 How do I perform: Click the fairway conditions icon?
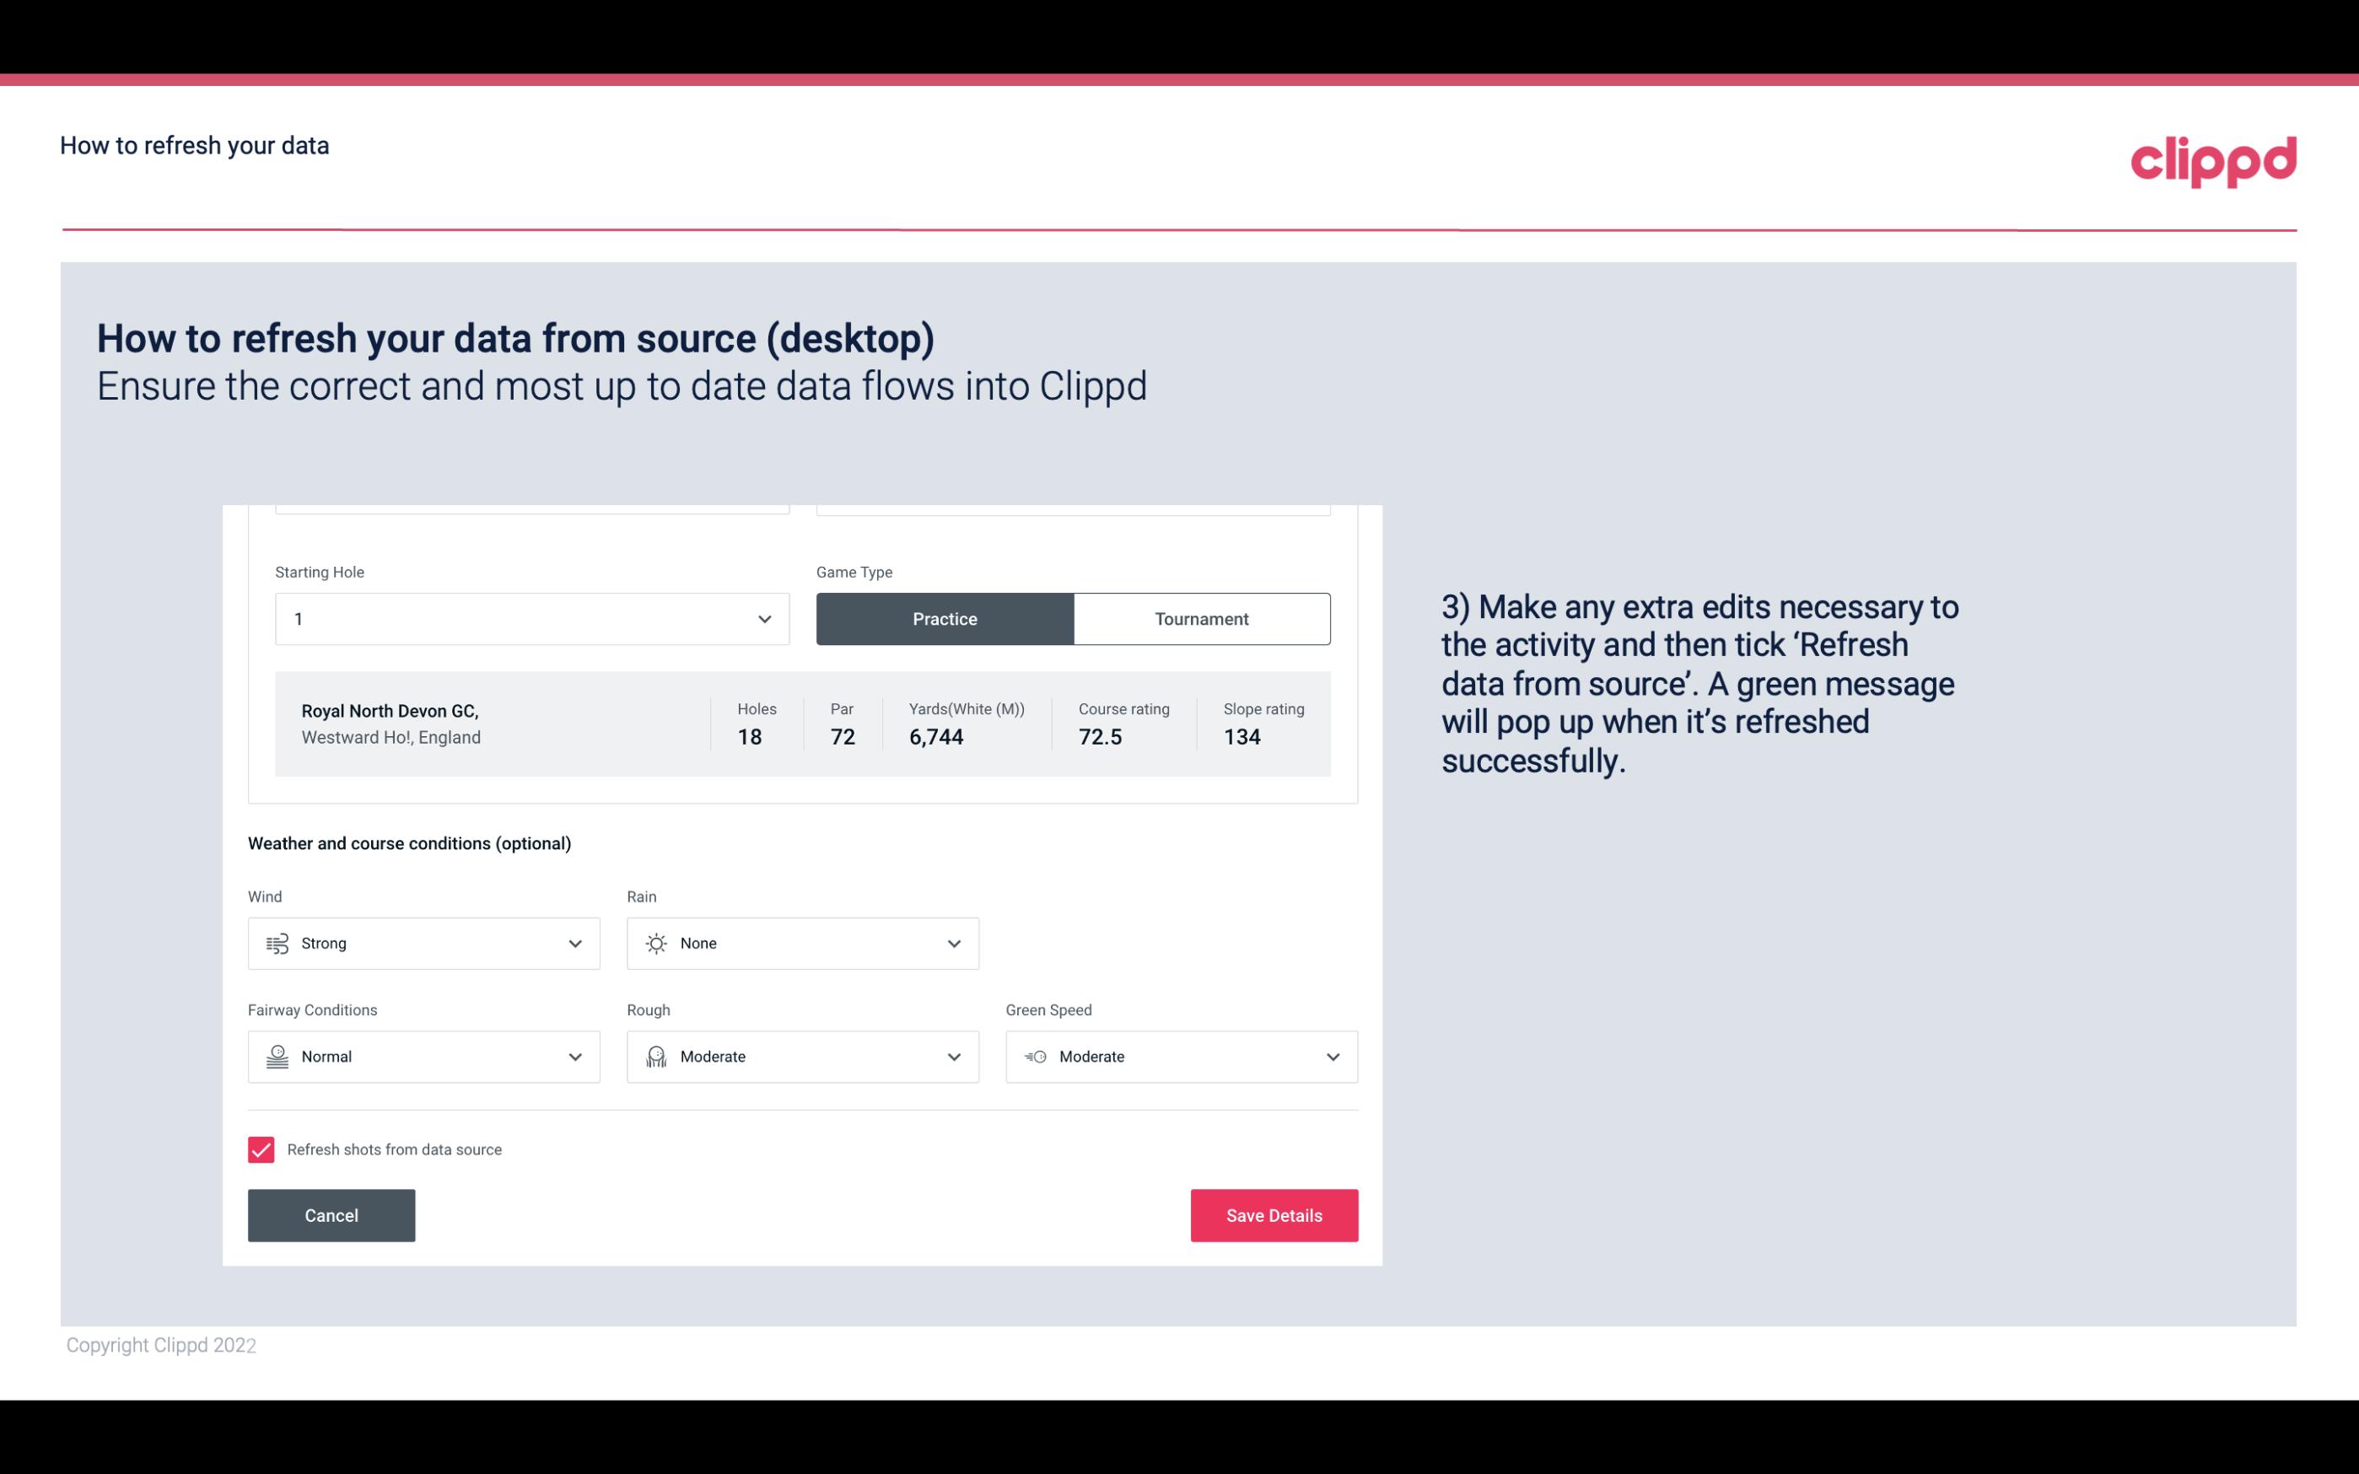[277, 1057]
